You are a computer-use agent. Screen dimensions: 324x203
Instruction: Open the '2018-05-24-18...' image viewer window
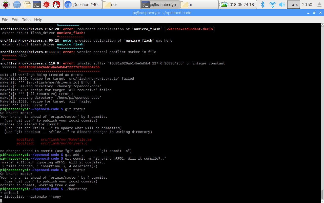point(237,4)
